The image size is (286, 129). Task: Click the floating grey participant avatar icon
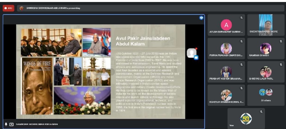click(192, 53)
